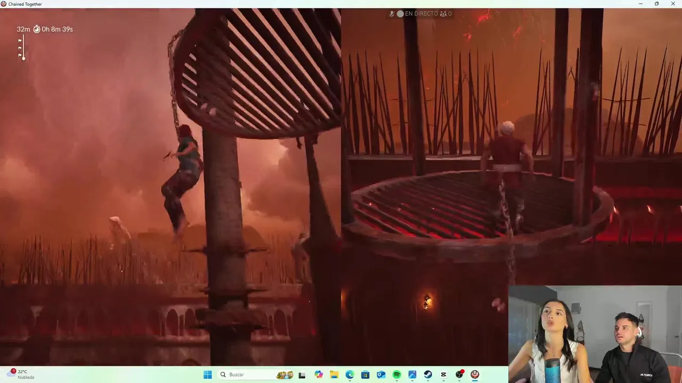Click the 0h 8m 39s elapsed time

[57, 29]
